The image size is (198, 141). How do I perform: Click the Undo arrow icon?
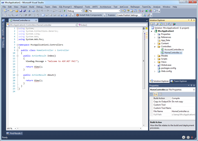click(x=42, y=11)
